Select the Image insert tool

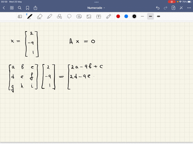tap(89, 16)
